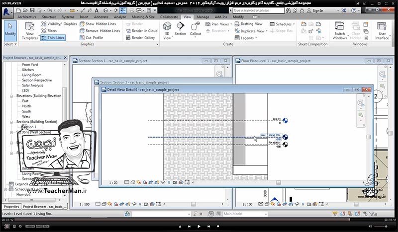Open Plan Views dropdown
This screenshot has width=398, height=232.
218,24
